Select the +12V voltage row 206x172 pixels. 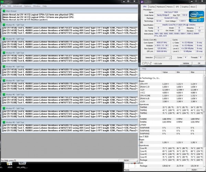171,90
